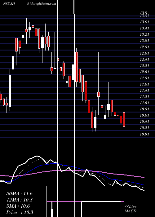This screenshot has width=155, height=217.
Task: Select the 10.81 price axis label
Action: point(144,109)
